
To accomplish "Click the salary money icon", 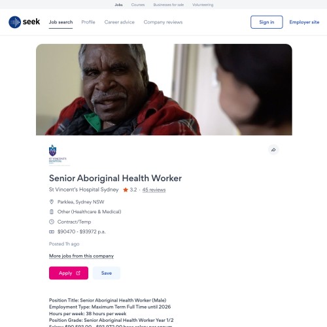I will pos(52,232).
